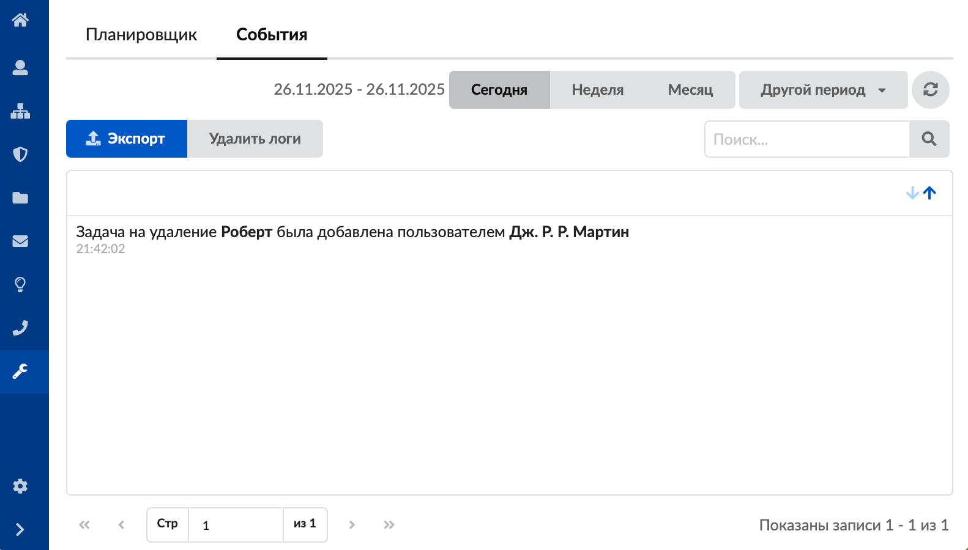Filter events by "Месяц"
This screenshot has width=968, height=550.
[x=690, y=90]
